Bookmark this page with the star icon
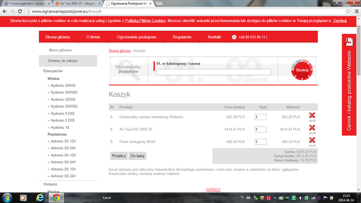 pyautogui.click(x=348, y=11)
